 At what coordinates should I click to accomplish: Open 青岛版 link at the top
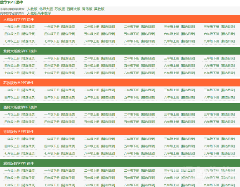click(87, 9)
